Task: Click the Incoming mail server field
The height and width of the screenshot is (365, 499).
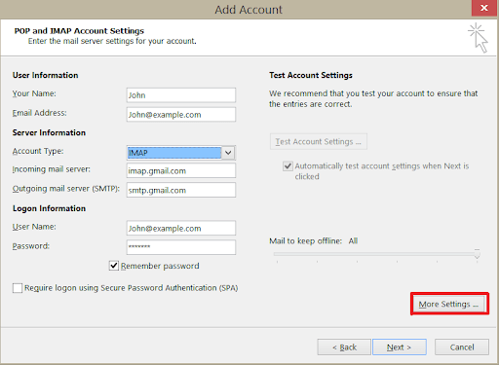Action: (x=181, y=170)
